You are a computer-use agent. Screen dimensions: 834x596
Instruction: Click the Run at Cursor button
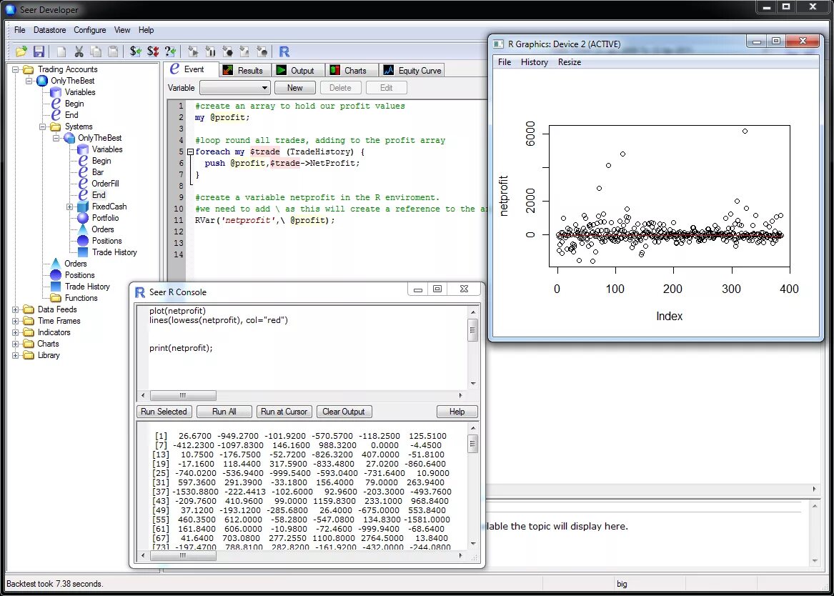[x=284, y=412]
